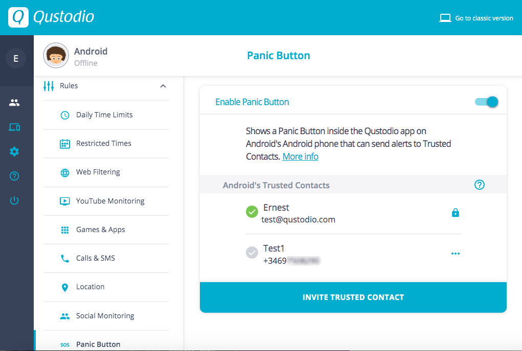The width and height of the screenshot is (522, 351).
Task: Select Panic Button in the sidebar
Action: point(106,341)
